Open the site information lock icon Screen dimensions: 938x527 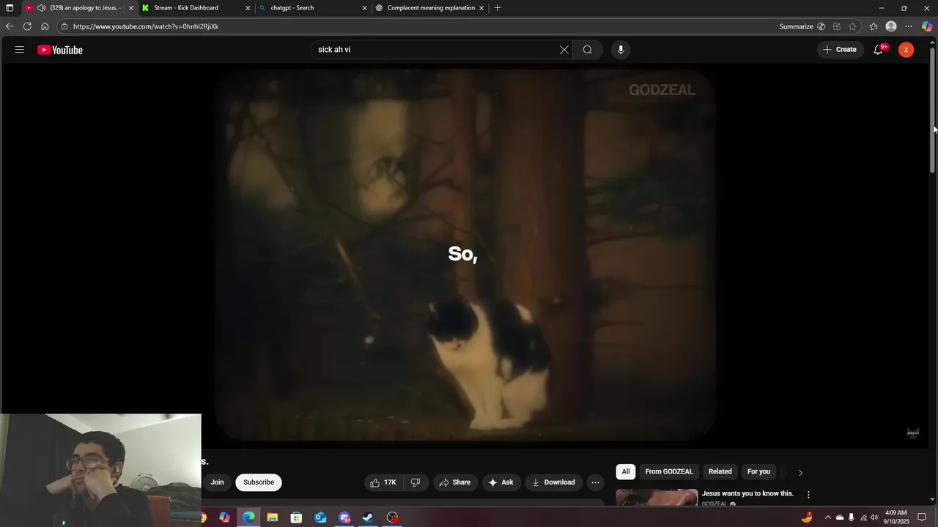pos(64,26)
